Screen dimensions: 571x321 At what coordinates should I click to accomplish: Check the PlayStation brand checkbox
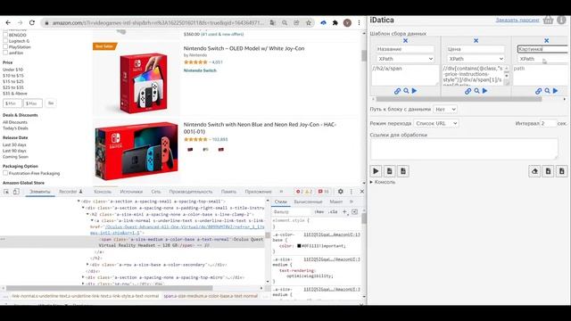pyautogui.click(x=5, y=46)
